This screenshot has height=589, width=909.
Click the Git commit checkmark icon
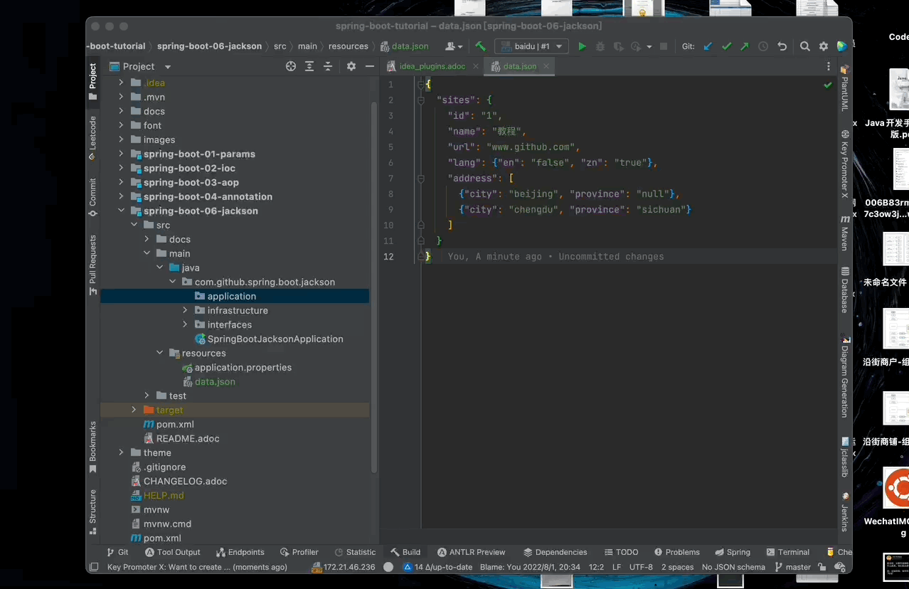tap(726, 46)
